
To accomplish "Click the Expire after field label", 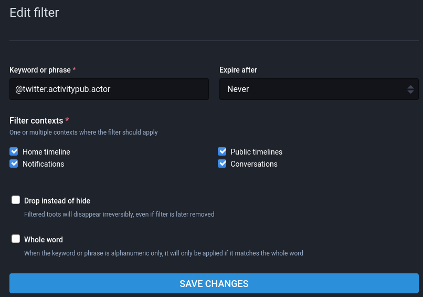I will click(238, 70).
